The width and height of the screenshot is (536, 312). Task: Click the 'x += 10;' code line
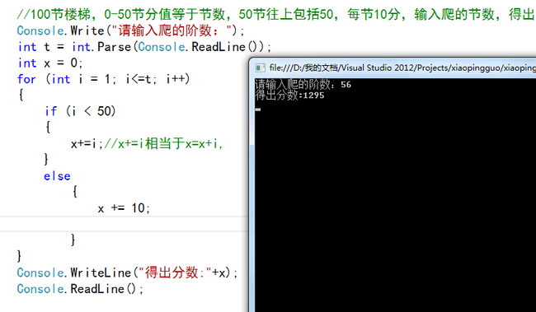click(124, 208)
